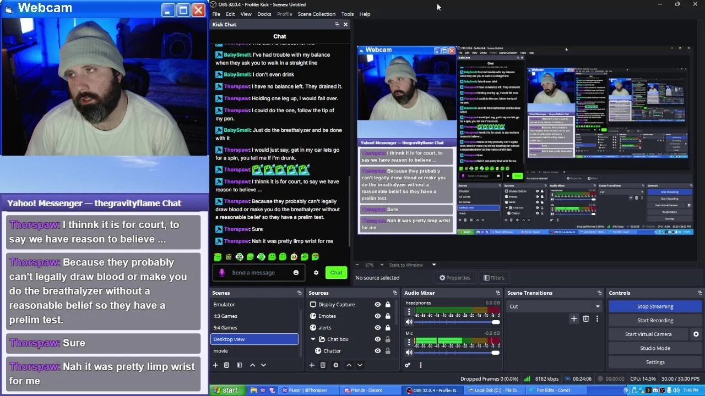
Task: Pop out Kick Chat dock icon
Action: (337, 24)
